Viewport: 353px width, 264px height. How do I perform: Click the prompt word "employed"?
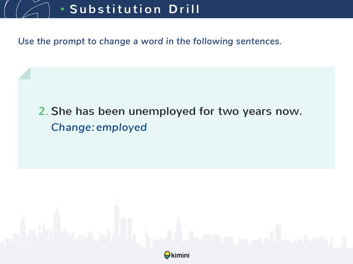point(121,128)
